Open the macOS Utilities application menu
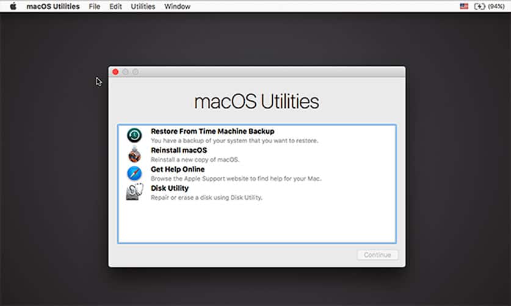The image size is (511, 306). (53, 7)
